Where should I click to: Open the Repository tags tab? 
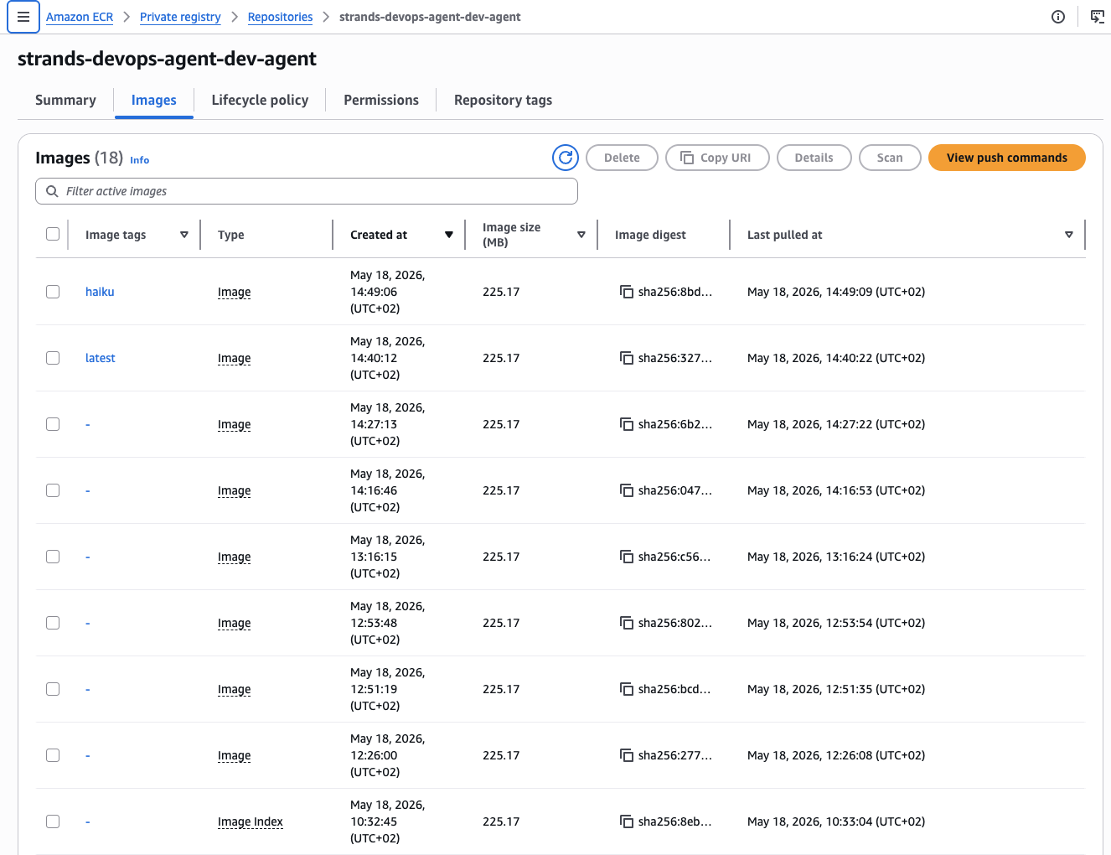click(503, 100)
